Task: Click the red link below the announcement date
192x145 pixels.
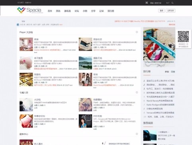Action: pos(172,25)
